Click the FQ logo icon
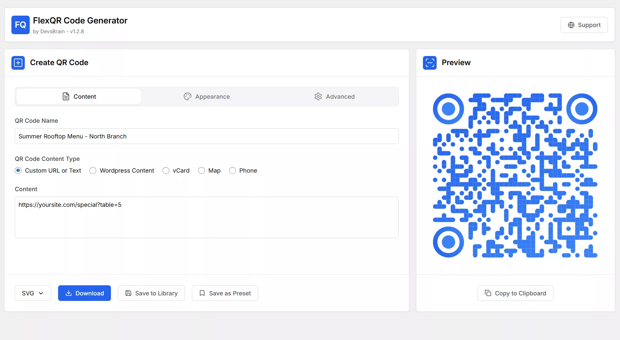Viewport: 620px width, 340px height. coord(20,25)
